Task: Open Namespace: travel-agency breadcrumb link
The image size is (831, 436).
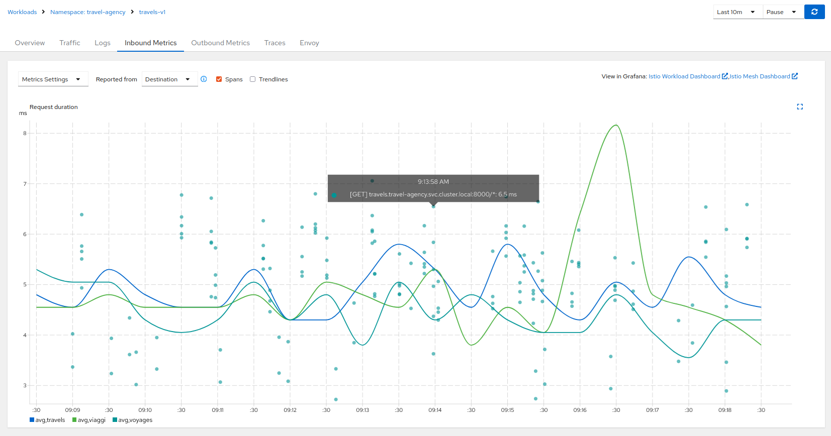Action: (x=87, y=12)
